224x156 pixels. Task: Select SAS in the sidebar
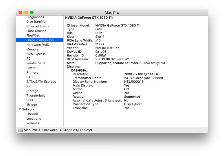pos(30,77)
